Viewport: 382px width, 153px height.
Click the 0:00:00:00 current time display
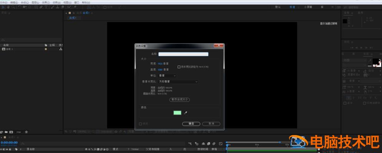[9, 143]
